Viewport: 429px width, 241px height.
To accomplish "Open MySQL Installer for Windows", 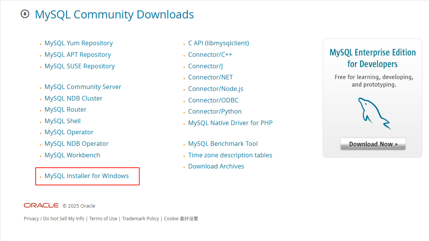I will pyautogui.click(x=86, y=176).
